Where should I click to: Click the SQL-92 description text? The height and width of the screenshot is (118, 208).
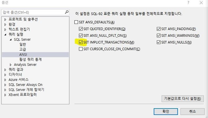tap(129, 13)
